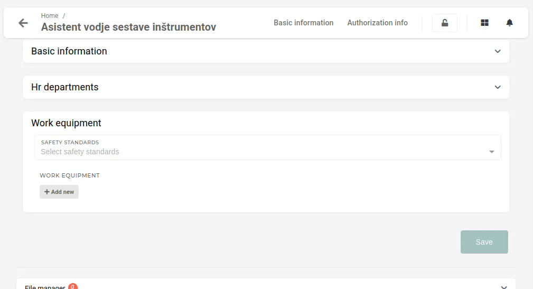Go back using the left arrow icon
The height and width of the screenshot is (289, 533).
click(23, 23)
